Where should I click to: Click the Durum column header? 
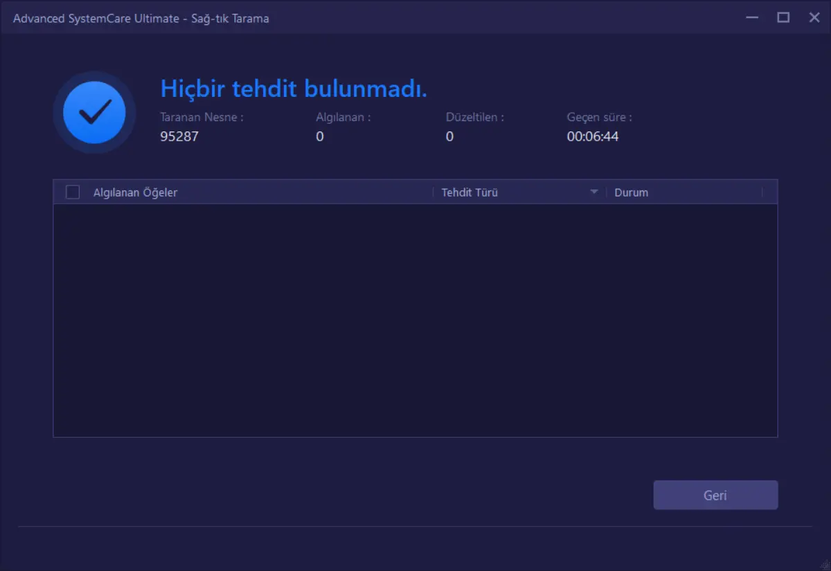pos(632,192)
